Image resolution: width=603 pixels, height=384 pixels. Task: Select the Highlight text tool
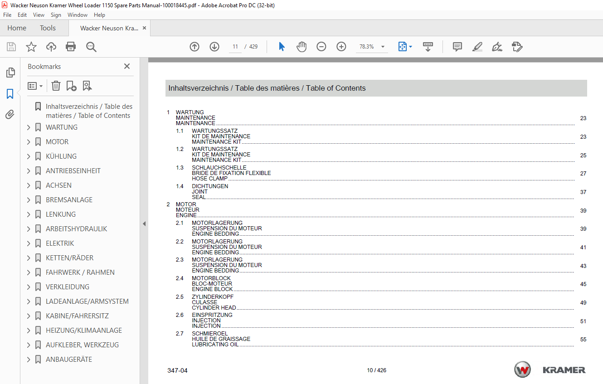[477, 47]
